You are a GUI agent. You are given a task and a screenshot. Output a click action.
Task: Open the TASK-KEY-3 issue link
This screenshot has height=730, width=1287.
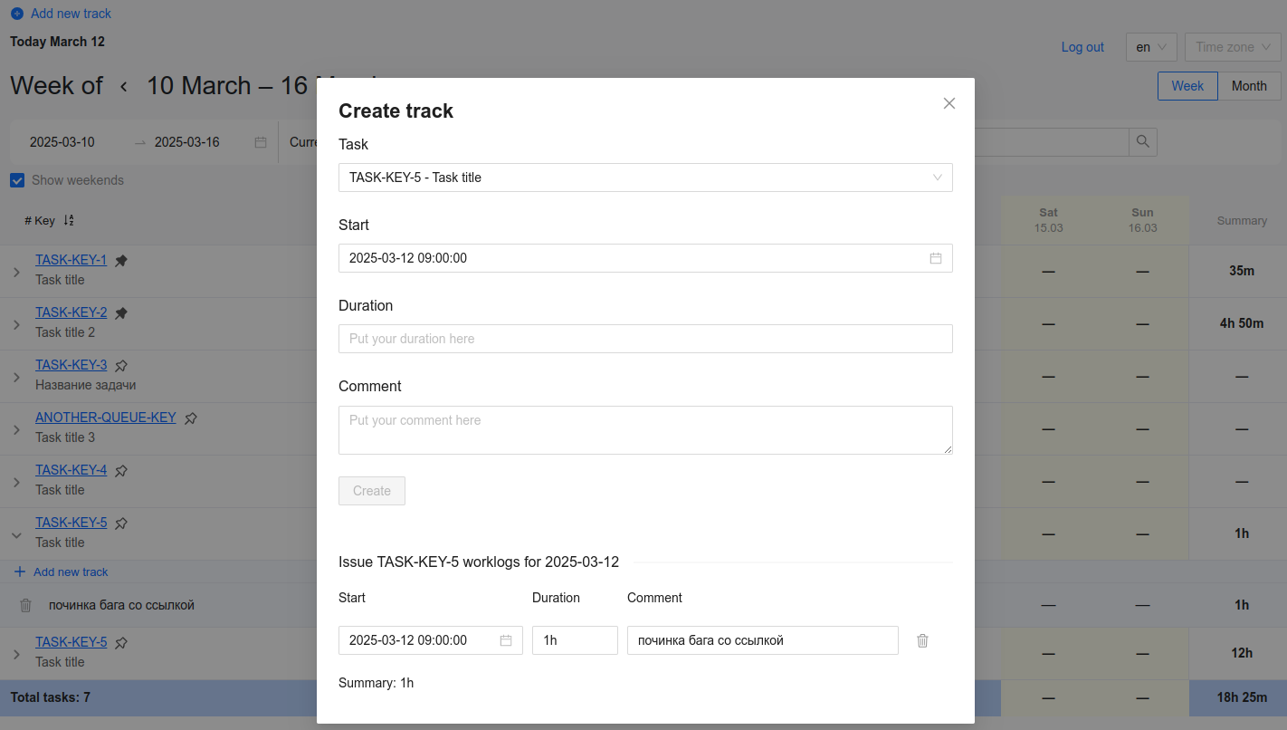click(x=71, y=365)
